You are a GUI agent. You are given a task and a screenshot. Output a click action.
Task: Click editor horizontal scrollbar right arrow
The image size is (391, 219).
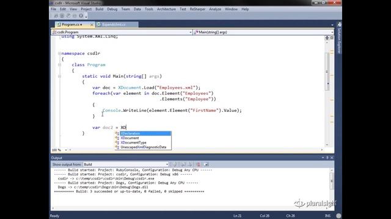pyautogui.click(x=322, y=150)
